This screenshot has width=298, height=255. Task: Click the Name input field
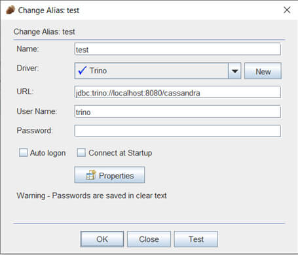tap(177, 49)
